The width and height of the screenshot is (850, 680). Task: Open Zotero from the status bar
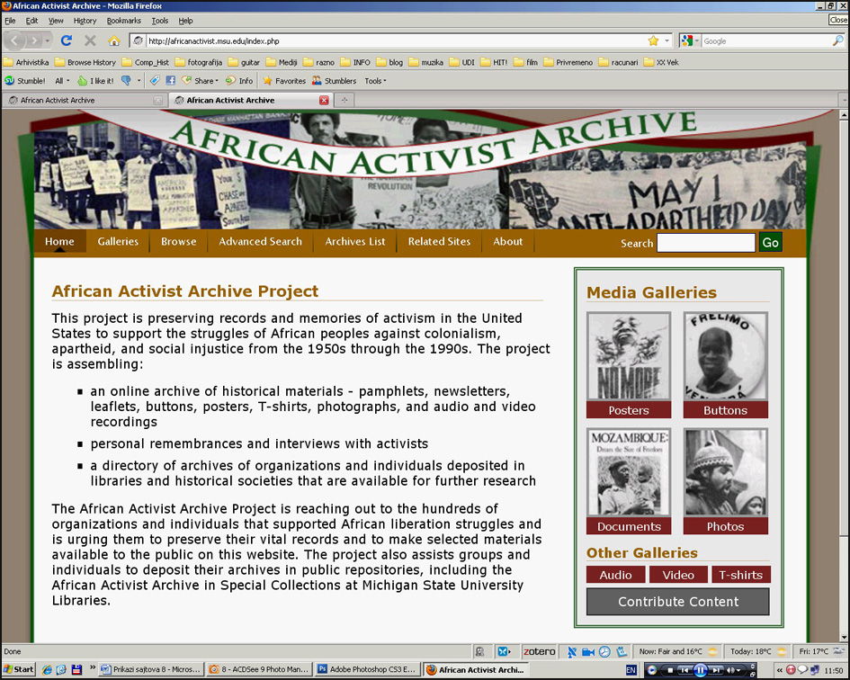pos(540,651)
